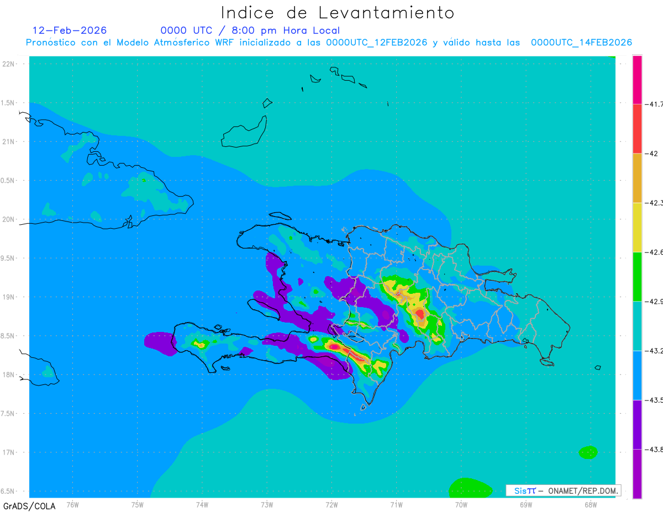Click "0000 UTC / 8:00 pm Hora Local"
This screenshot has width=663, height=512.
click(x=250, y=30)
